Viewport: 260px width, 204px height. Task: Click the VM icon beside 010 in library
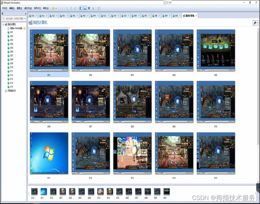coord(8,67)
